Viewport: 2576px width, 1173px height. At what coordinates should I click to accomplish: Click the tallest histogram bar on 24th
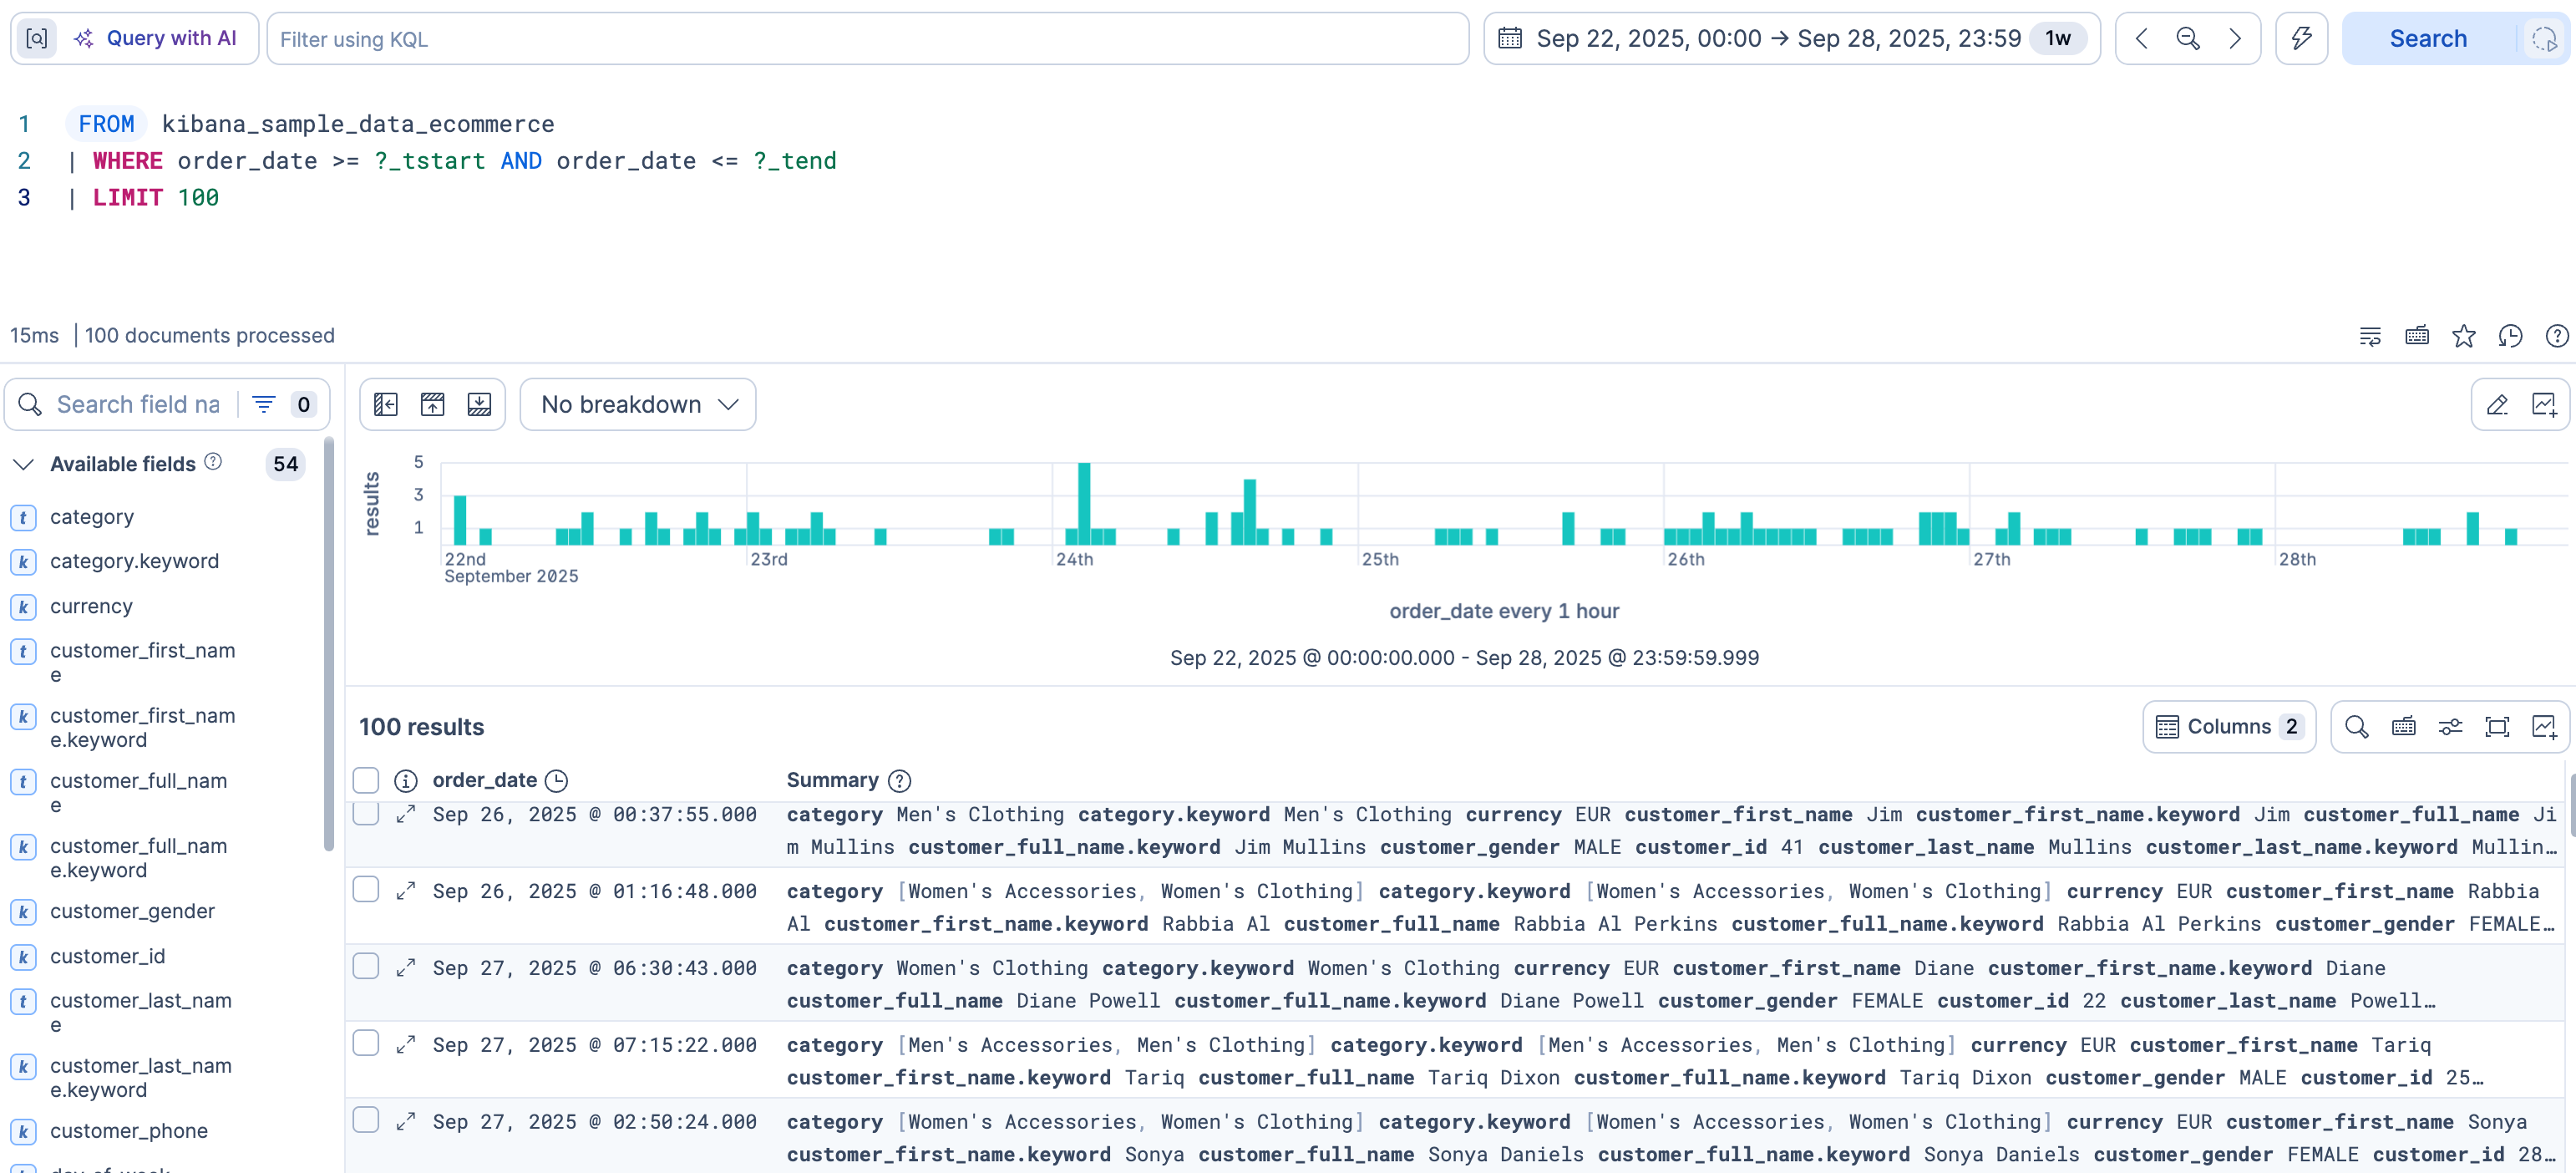click(1084, 504)
